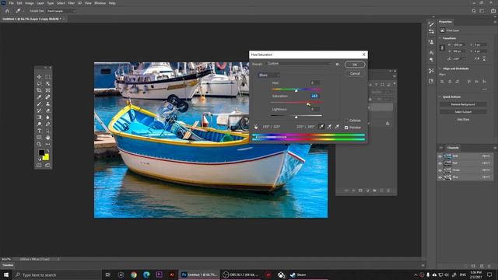
Task: Select the Clone Stamp tool
Action: (47, 103)
